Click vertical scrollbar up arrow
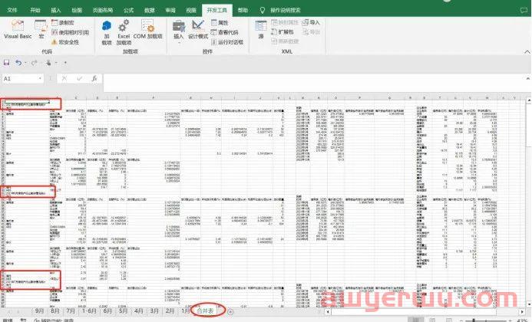532x322 pixels. 529,100
